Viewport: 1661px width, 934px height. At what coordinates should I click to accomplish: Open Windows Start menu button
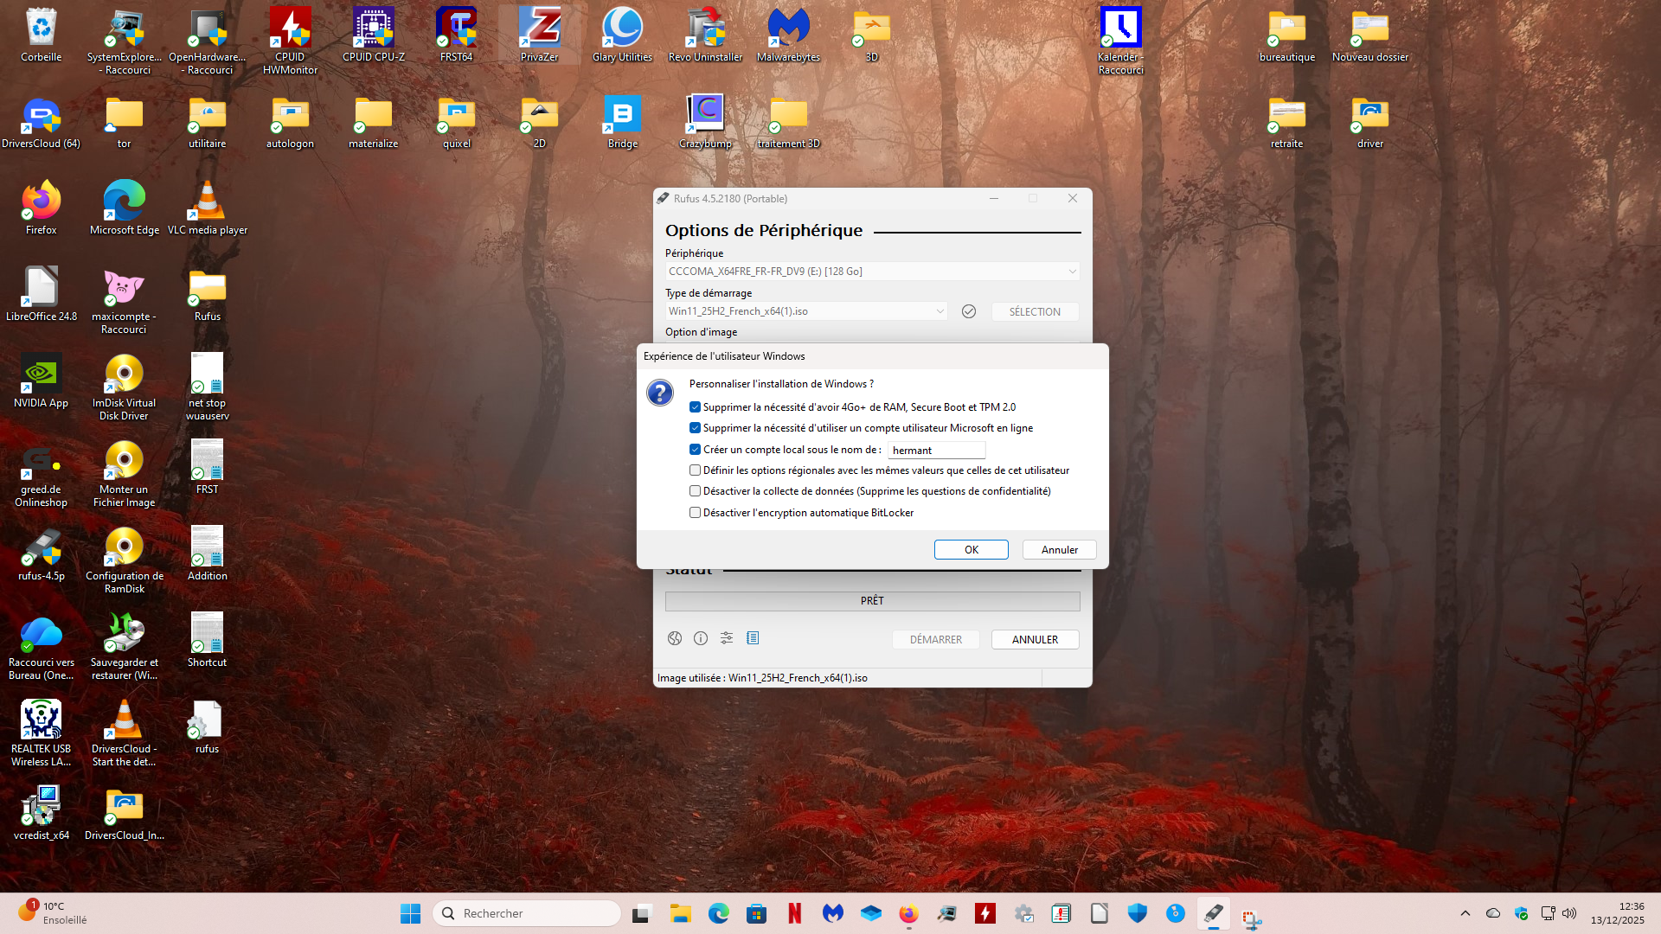point(410,913)
